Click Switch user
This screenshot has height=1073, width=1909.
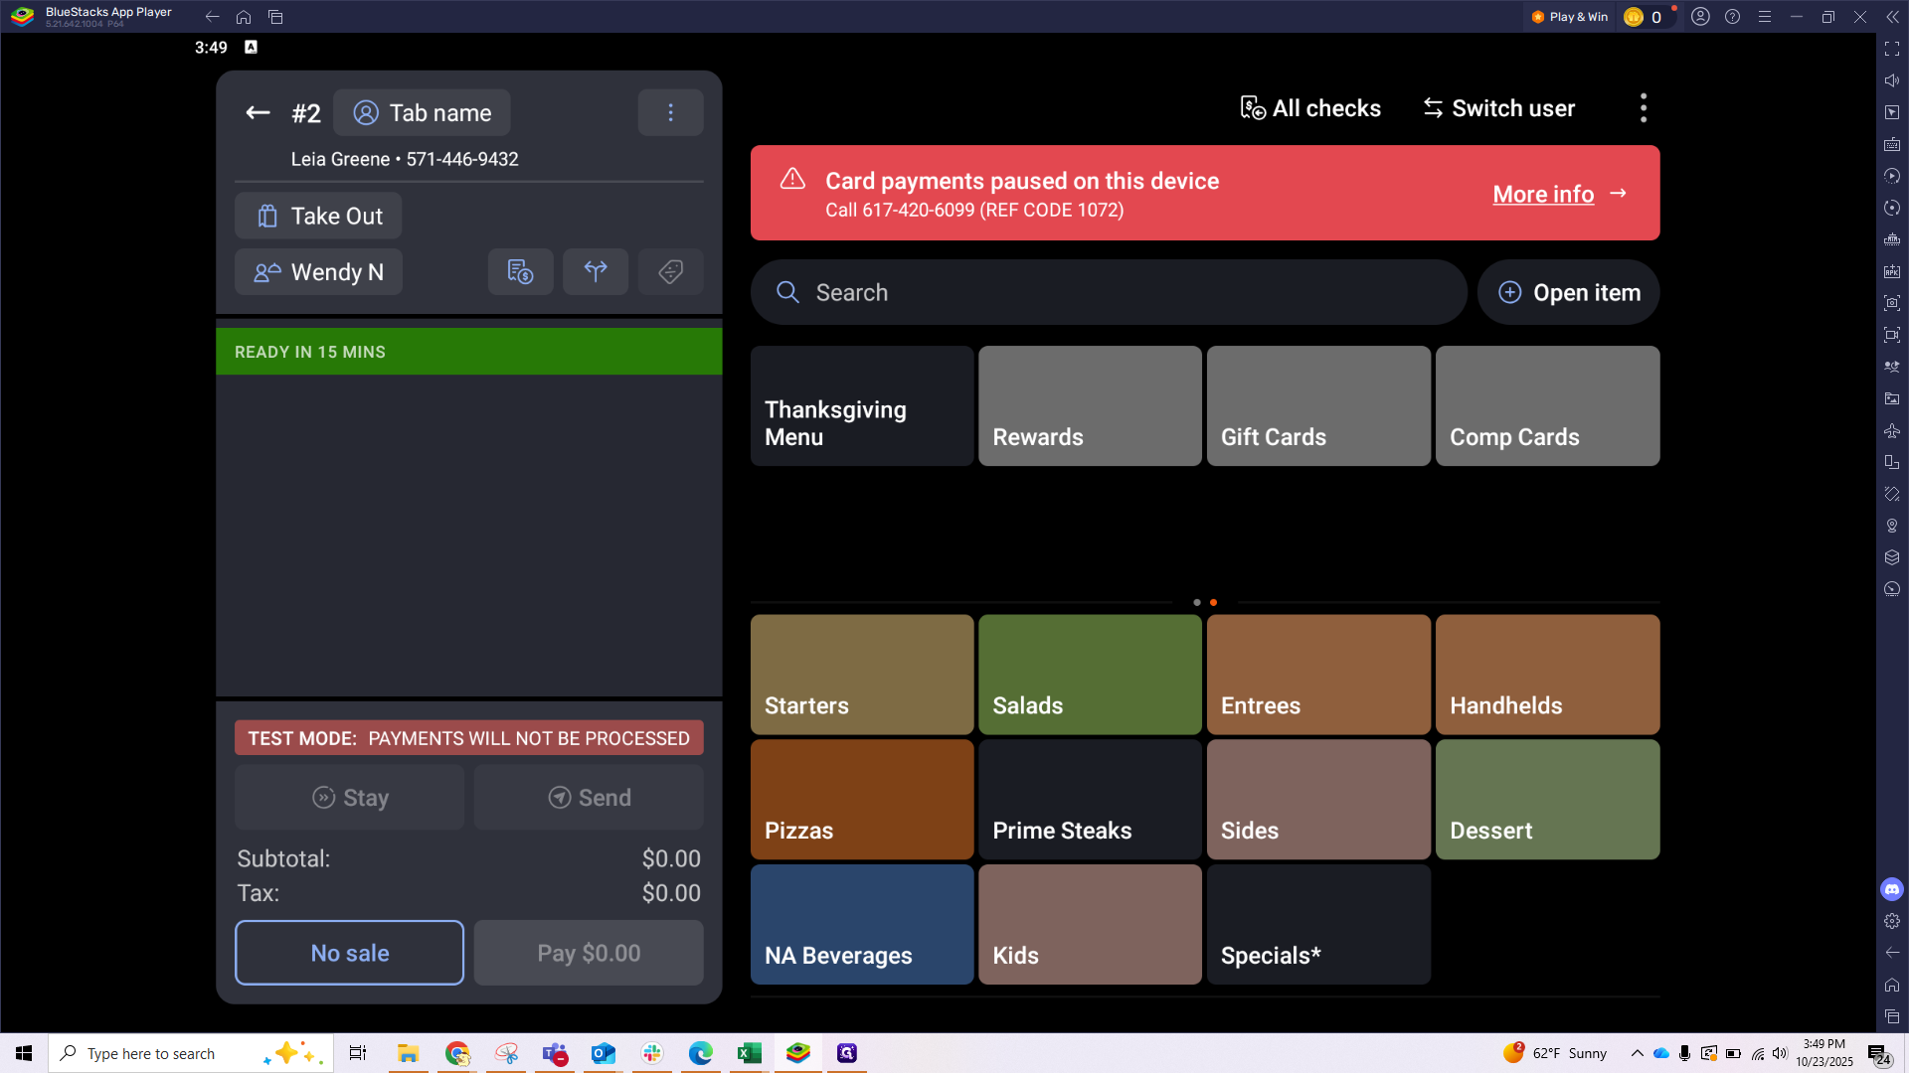(1498, 108)
